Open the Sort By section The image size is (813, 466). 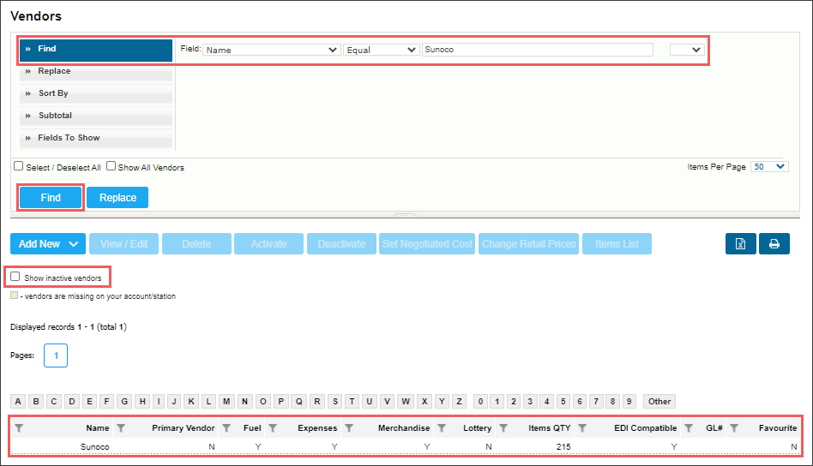coord(96,93)
